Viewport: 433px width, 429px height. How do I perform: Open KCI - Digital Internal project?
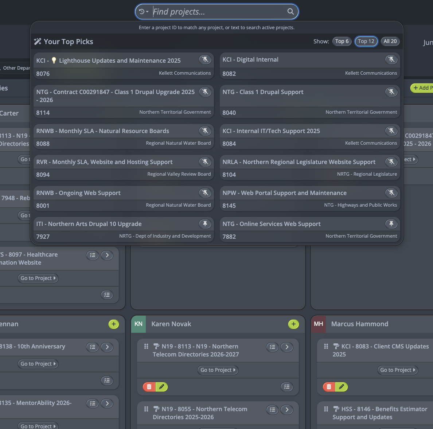(310, 66)
